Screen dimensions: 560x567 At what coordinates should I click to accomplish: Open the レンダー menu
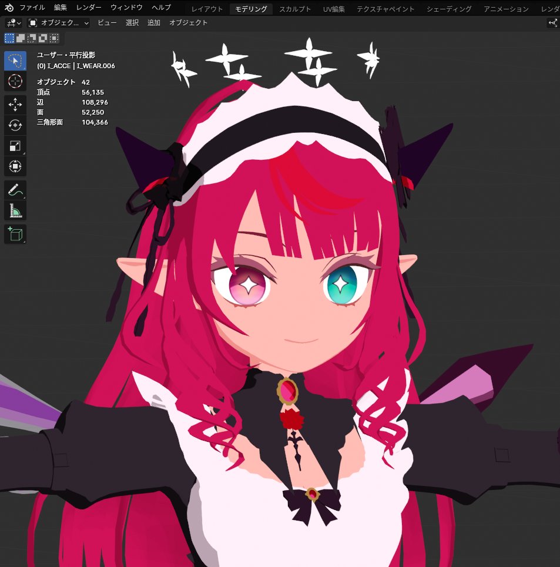(x=89, y=7)
